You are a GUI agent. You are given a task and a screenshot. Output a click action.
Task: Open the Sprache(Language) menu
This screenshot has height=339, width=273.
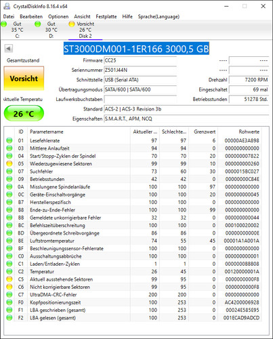[159, 16]
